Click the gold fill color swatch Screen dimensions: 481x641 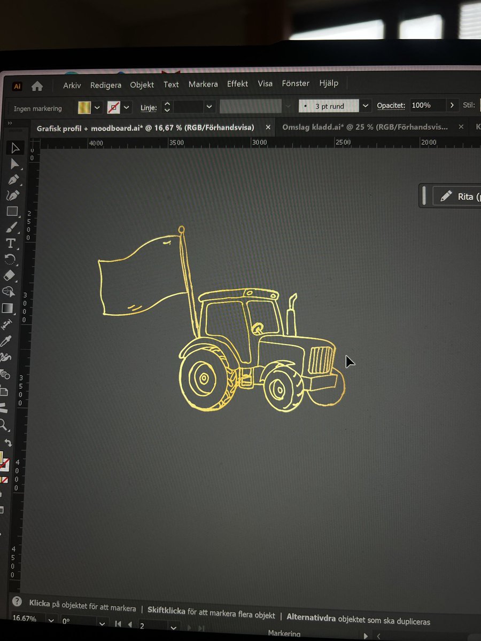85,107
